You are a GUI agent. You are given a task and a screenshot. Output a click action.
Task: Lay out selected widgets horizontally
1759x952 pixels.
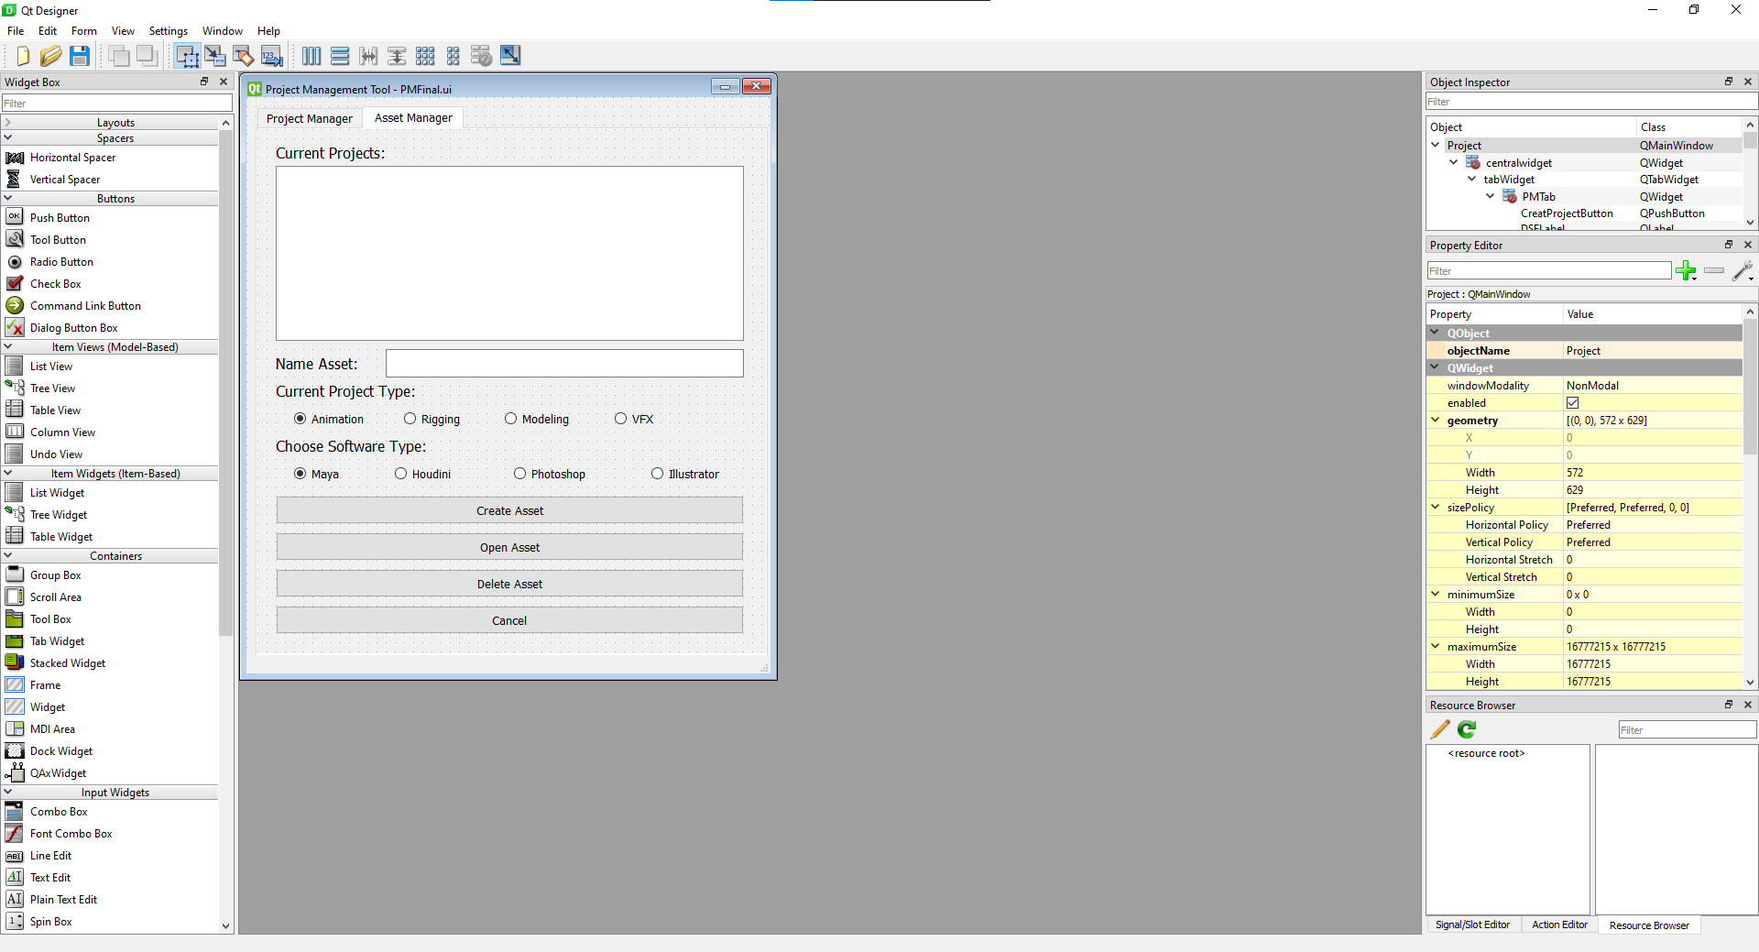click(311, 56)
